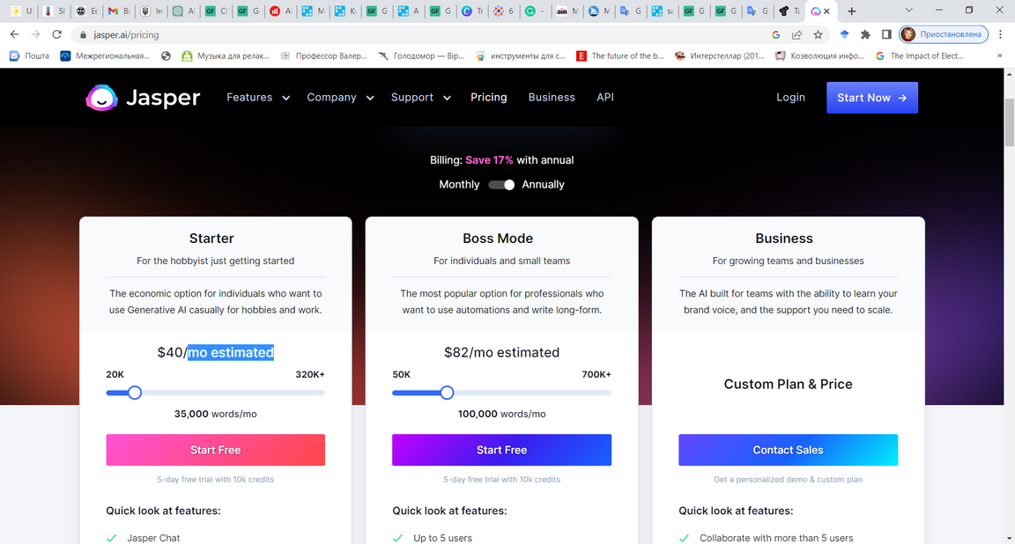
Task: Switch to the thermometer icon tab
Action: tap(55, 11)
